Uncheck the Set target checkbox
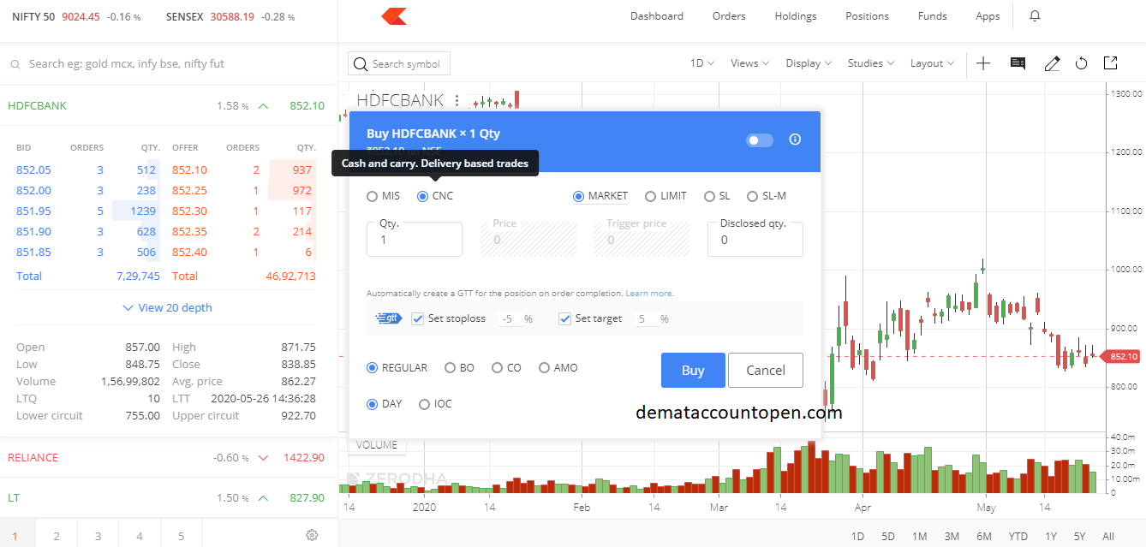Screen dimensions: 1146x547 [564, 318]
